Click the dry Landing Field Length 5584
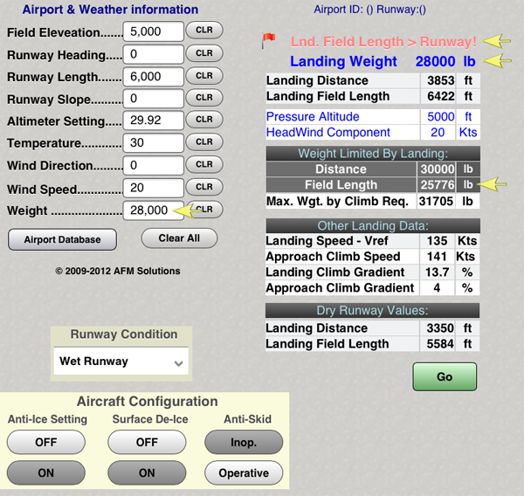Screen dimensions: 524x496 (x=440, y=344)
